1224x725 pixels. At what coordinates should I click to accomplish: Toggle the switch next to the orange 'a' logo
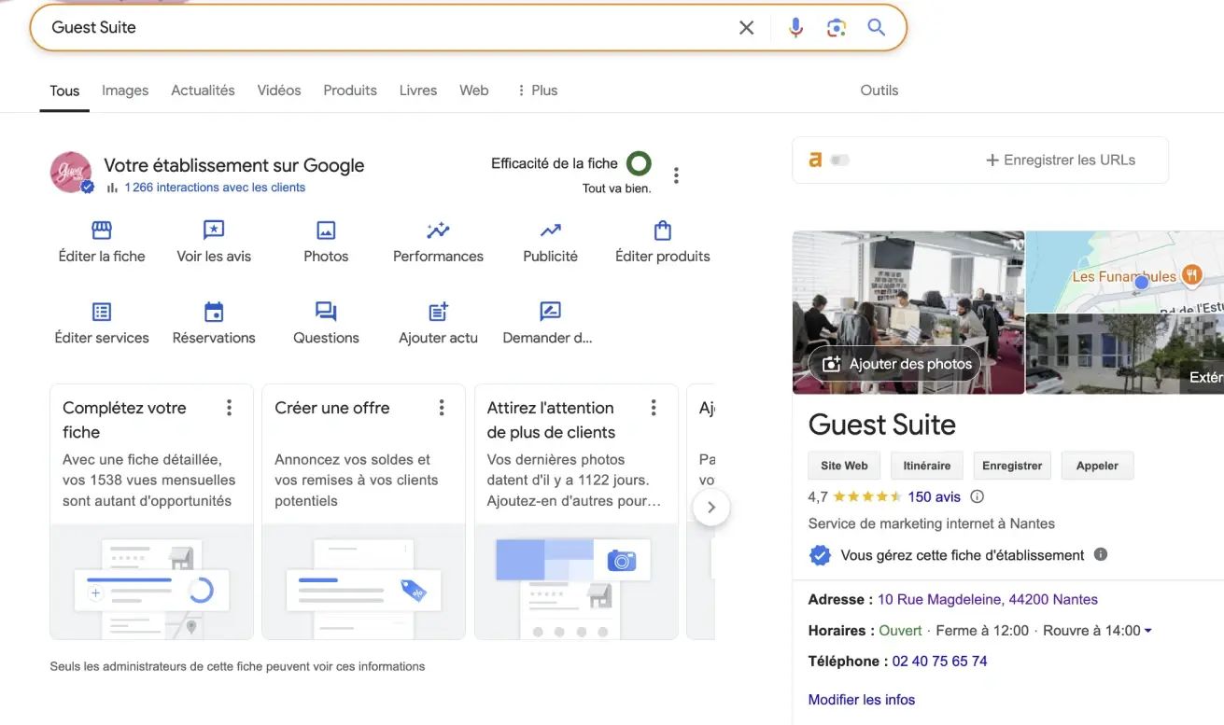[840, 160]
